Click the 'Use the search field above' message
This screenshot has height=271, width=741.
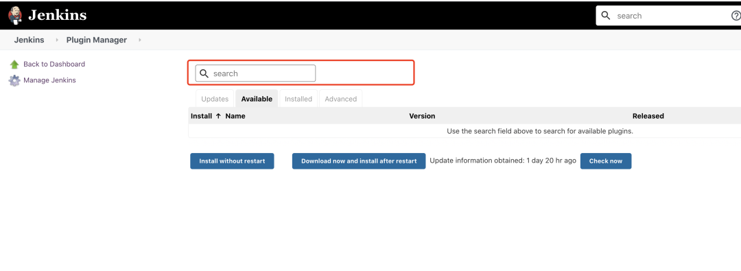point(540,131)
